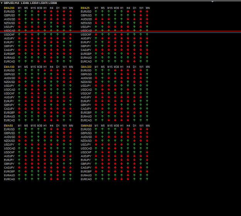This screenshot has width=241, height=216.
Task: Select the EMA25 panel title
Action: point(85,8)
